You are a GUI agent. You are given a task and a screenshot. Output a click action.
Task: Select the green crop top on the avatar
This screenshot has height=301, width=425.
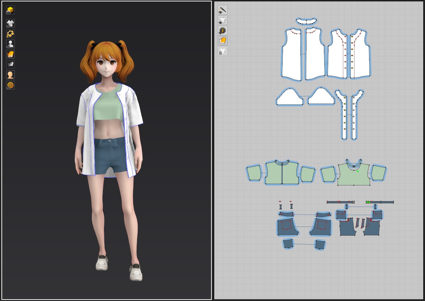pyautogui.click(x=107, y=107)
